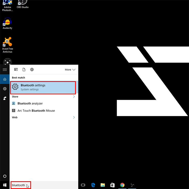The image size is (189, 189).
Task: Filter search results by Apps icon
Action: [x=16, y=69]
